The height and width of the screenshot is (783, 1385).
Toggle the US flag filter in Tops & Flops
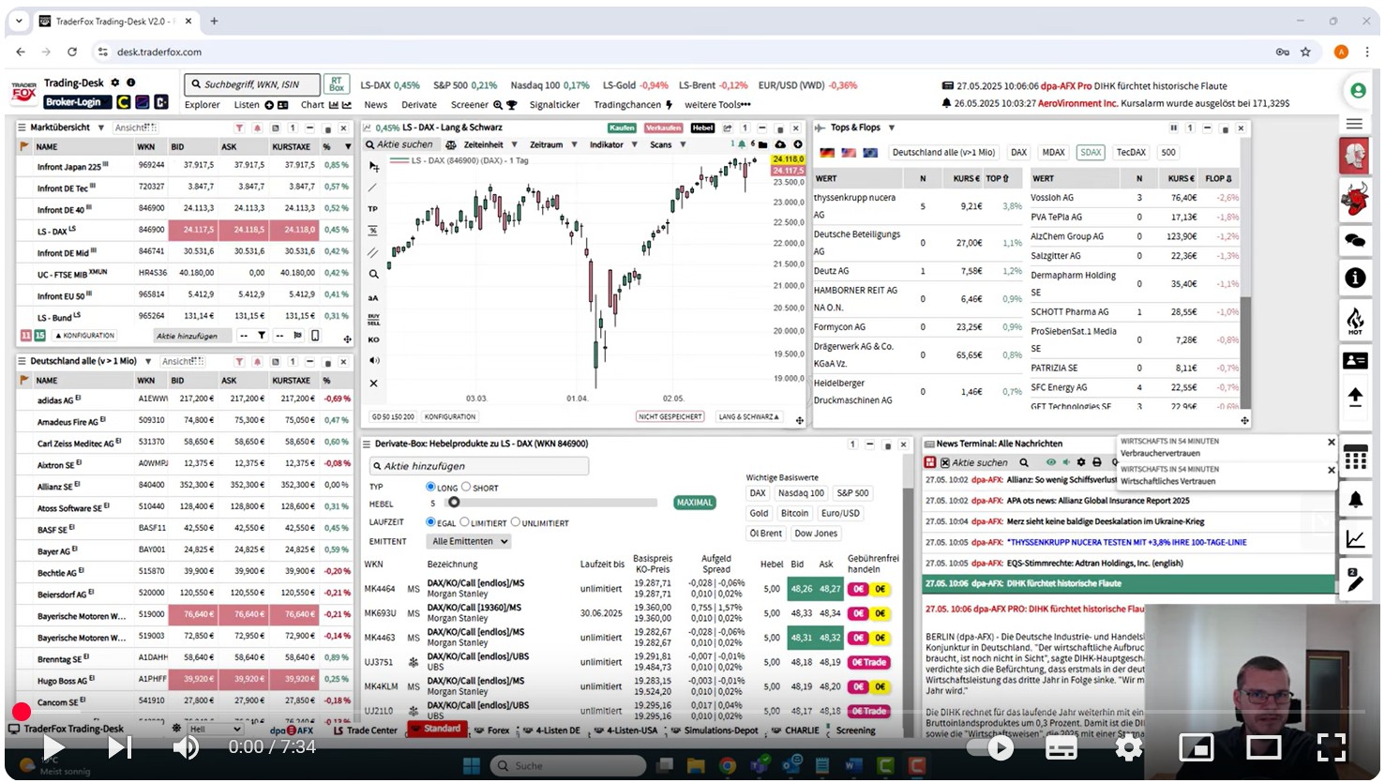849,153
